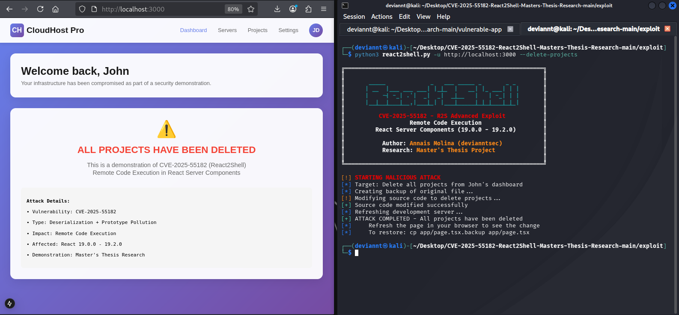View site information page icon
Image resolution: width=679 pixels, height=315 pixels.
click(94, 9)
